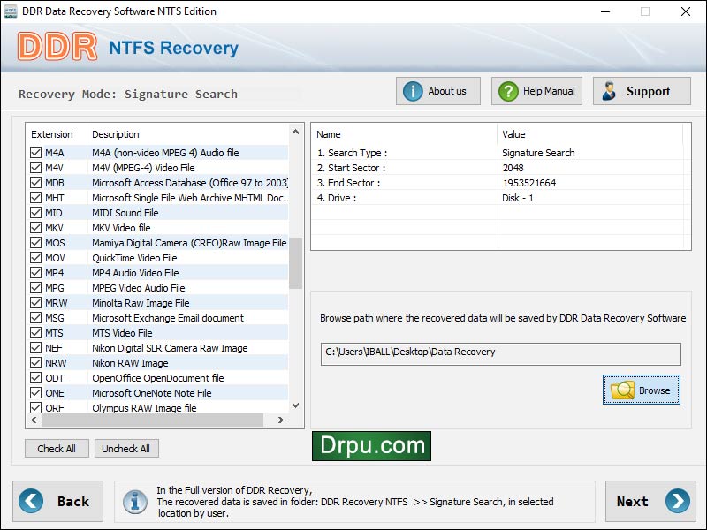Select 'MIDI Sound File' description
This screenshot has height=530, width=707.
(125, 213)
